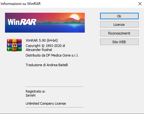Screen dimensions: 144x114
Task: Click the Alexander Roshal name text
Action: coord(39,50)
